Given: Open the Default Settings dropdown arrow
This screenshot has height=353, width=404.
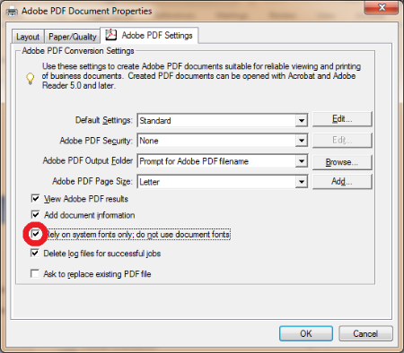Looking at the screenshot, I should tap(302, 121).
